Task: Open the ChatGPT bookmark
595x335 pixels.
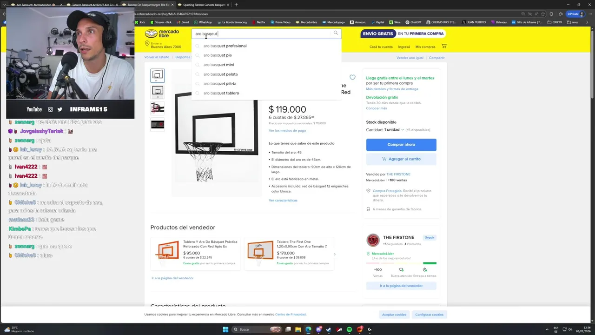Action: (414, 22)
